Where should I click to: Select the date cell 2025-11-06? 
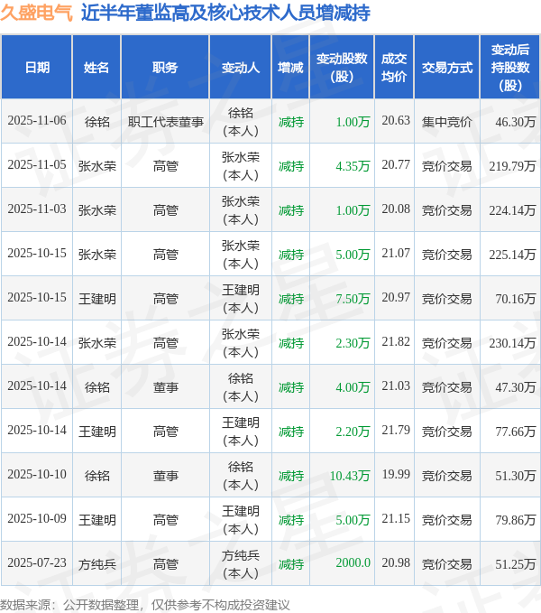(x=37, y=120)
